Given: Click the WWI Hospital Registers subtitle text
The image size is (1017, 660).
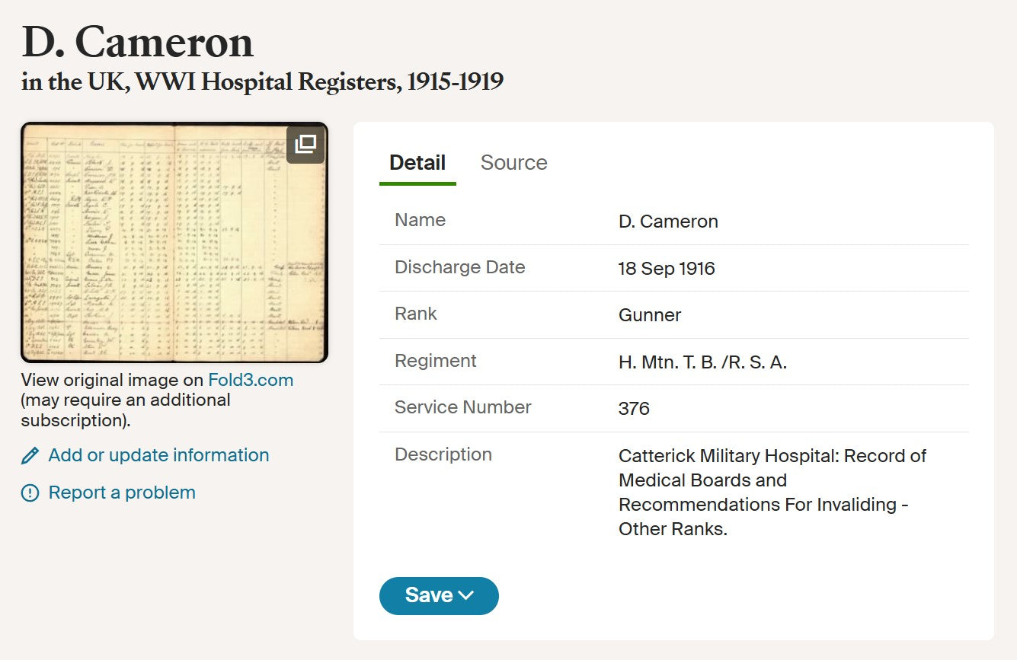Looking at the screenshot, I should [x=263, y=81].
